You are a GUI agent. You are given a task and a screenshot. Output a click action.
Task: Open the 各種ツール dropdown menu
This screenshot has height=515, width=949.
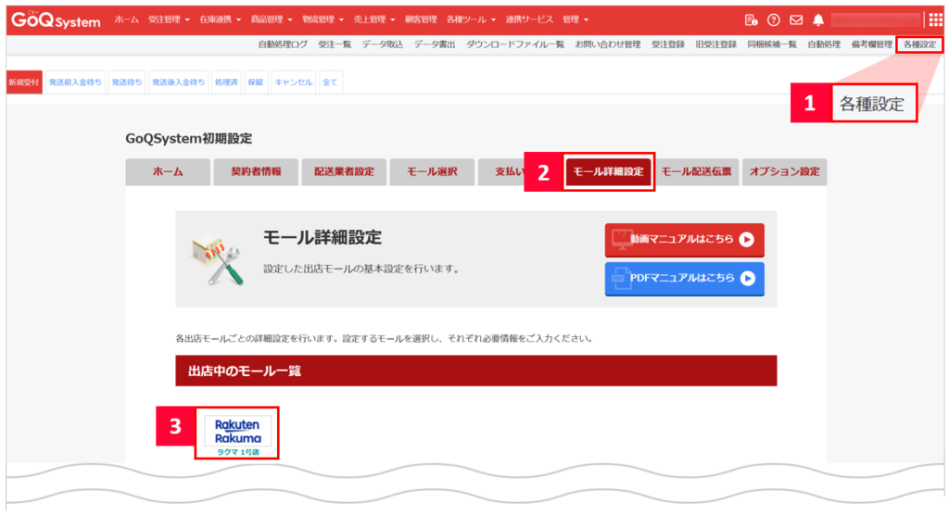point(471,19)
